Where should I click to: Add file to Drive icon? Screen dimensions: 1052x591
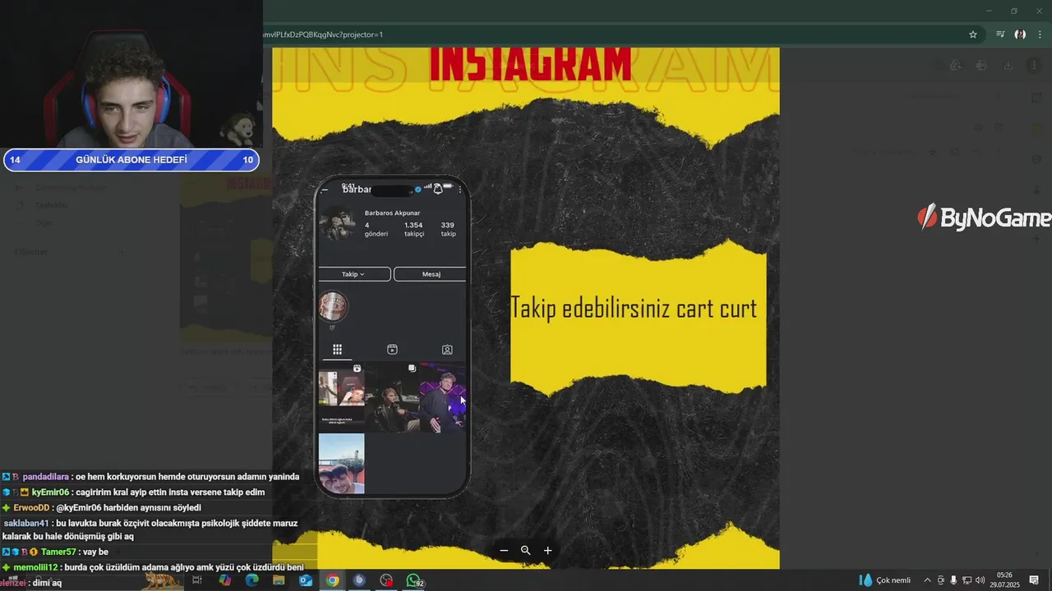(x=955, y=66)
